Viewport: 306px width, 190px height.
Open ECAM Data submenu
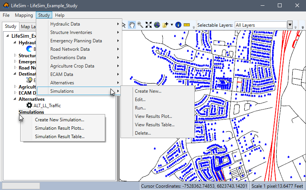[x=79, y=74]
